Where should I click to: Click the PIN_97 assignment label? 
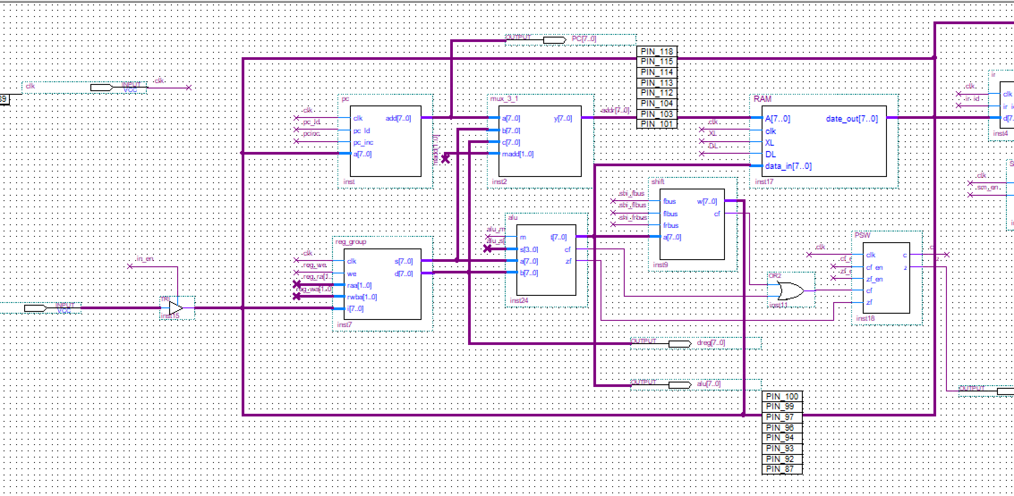pos(782,417)
